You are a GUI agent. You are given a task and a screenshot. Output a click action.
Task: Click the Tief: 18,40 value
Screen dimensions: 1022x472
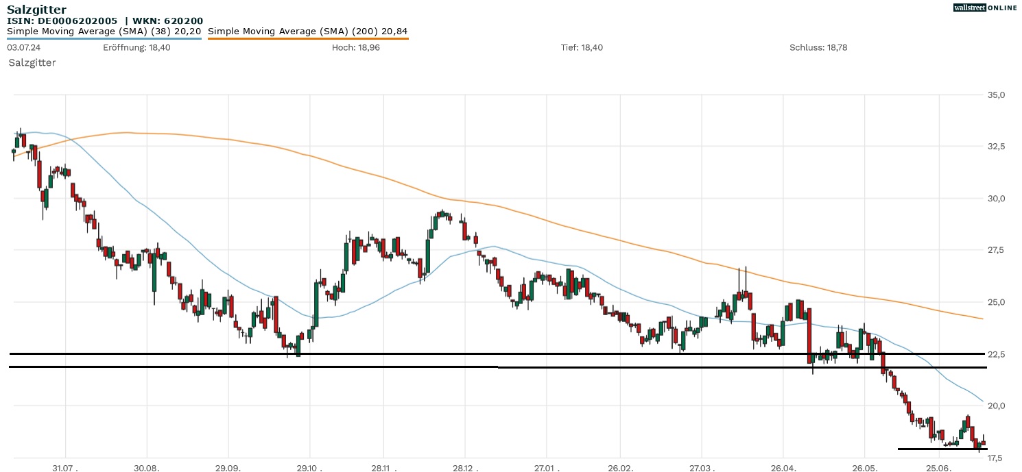pos(582,47)
